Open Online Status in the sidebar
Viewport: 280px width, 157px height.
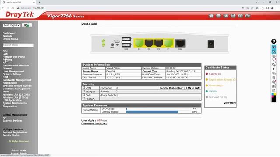point(10,39)
